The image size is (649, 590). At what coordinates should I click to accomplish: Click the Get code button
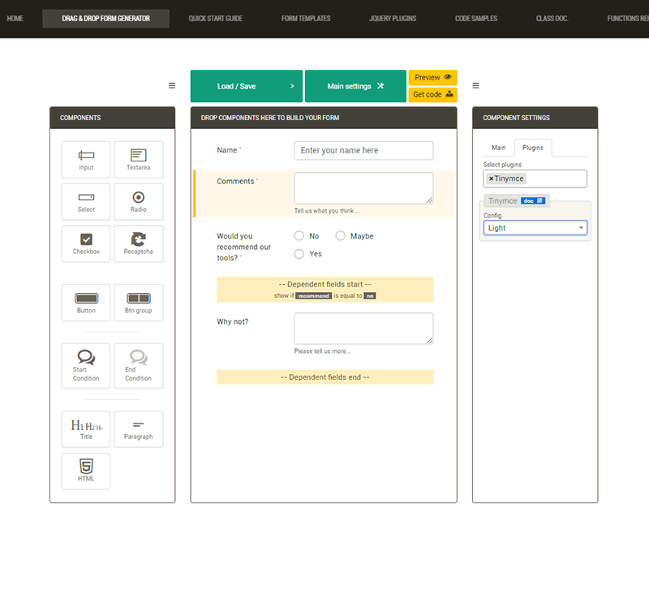pos(432,94)
